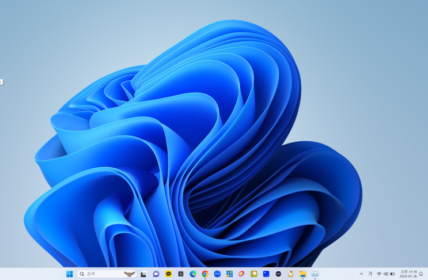Toggle the Korean IME '가' input indicator
Image resolution: width=428 pixels, height=280 pixels.
370,274
